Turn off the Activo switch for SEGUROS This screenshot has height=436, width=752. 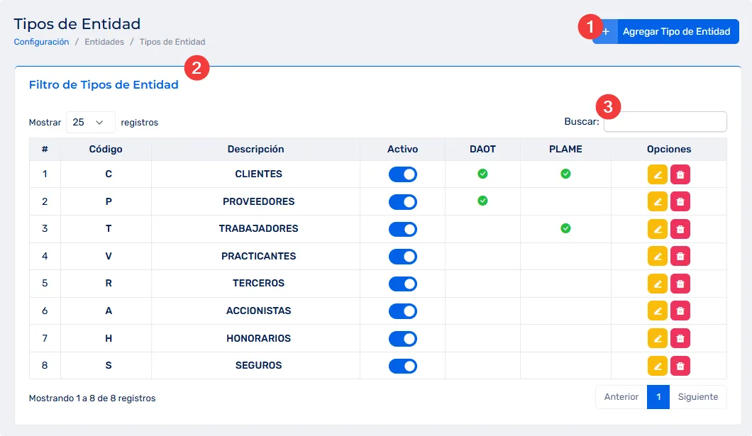(402, 366)
